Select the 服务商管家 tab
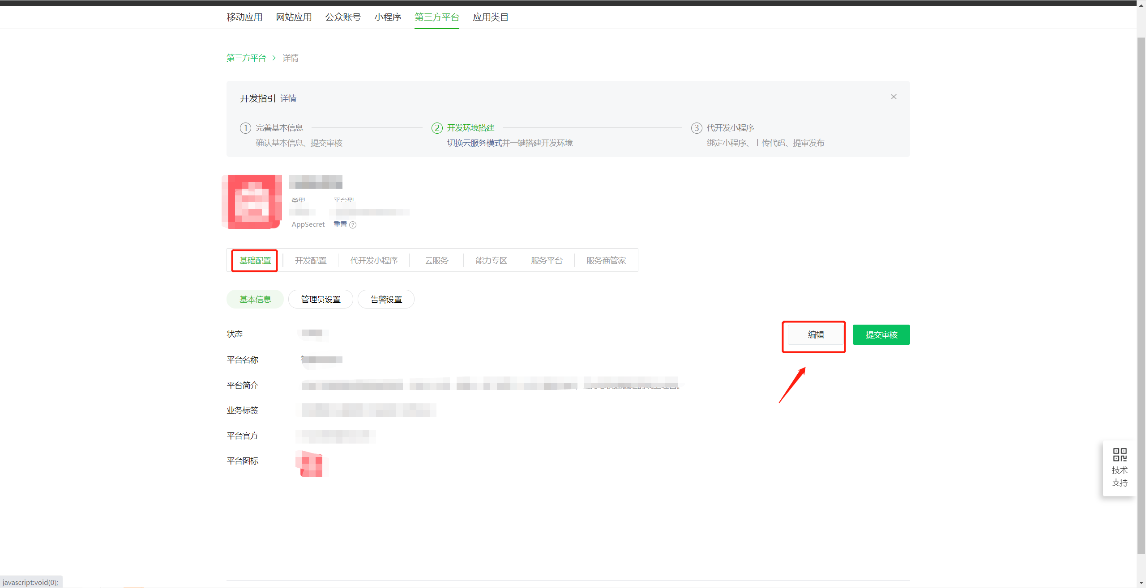This screenshot has width=1146, height=588. (x=606, y=261)
